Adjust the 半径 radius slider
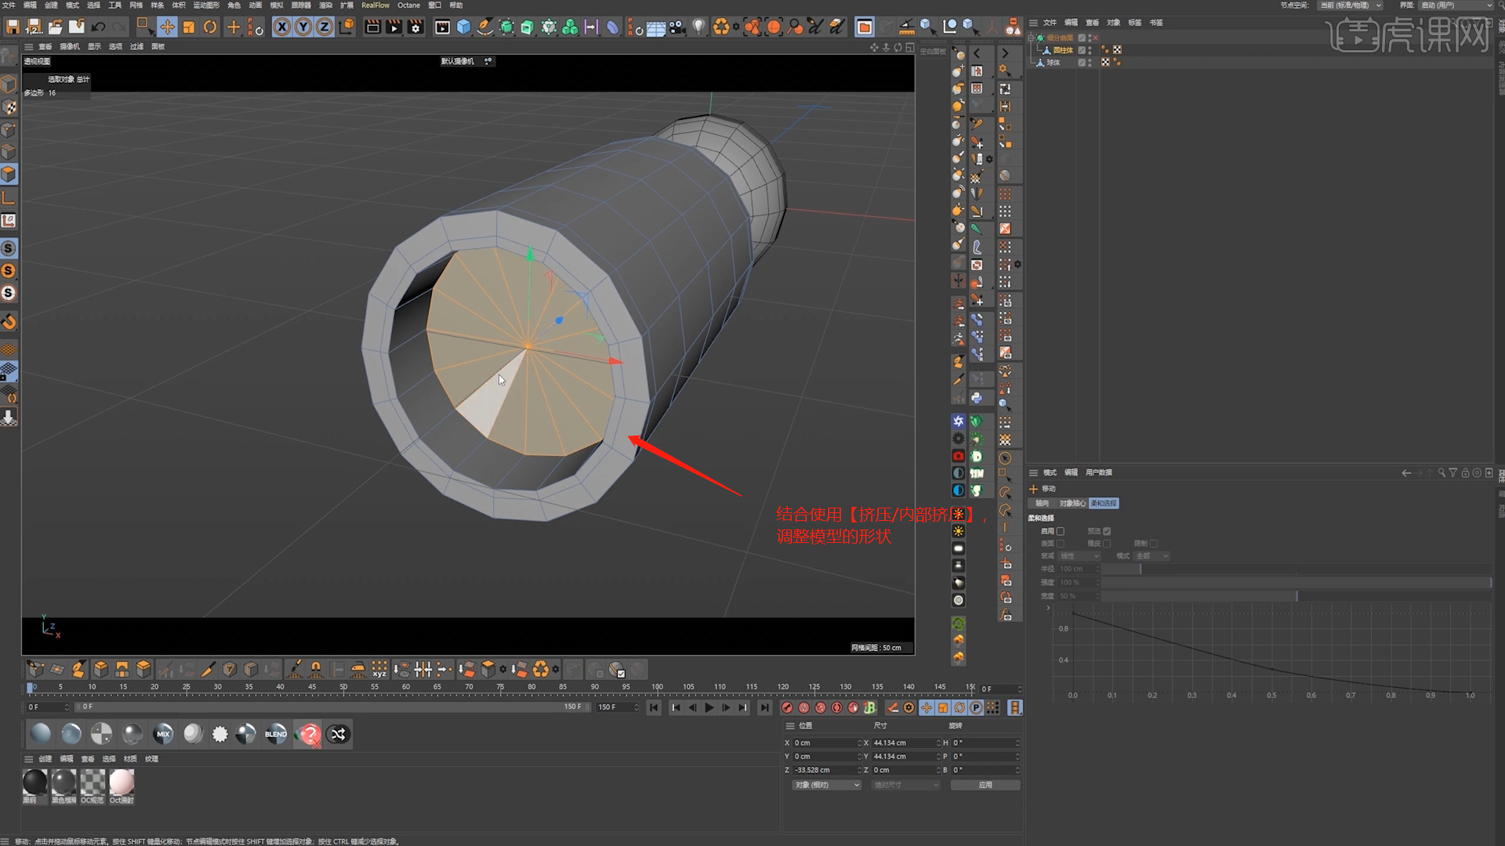Image resolution: width=1505 pixels, height=846 pixels. (1297, 569)
